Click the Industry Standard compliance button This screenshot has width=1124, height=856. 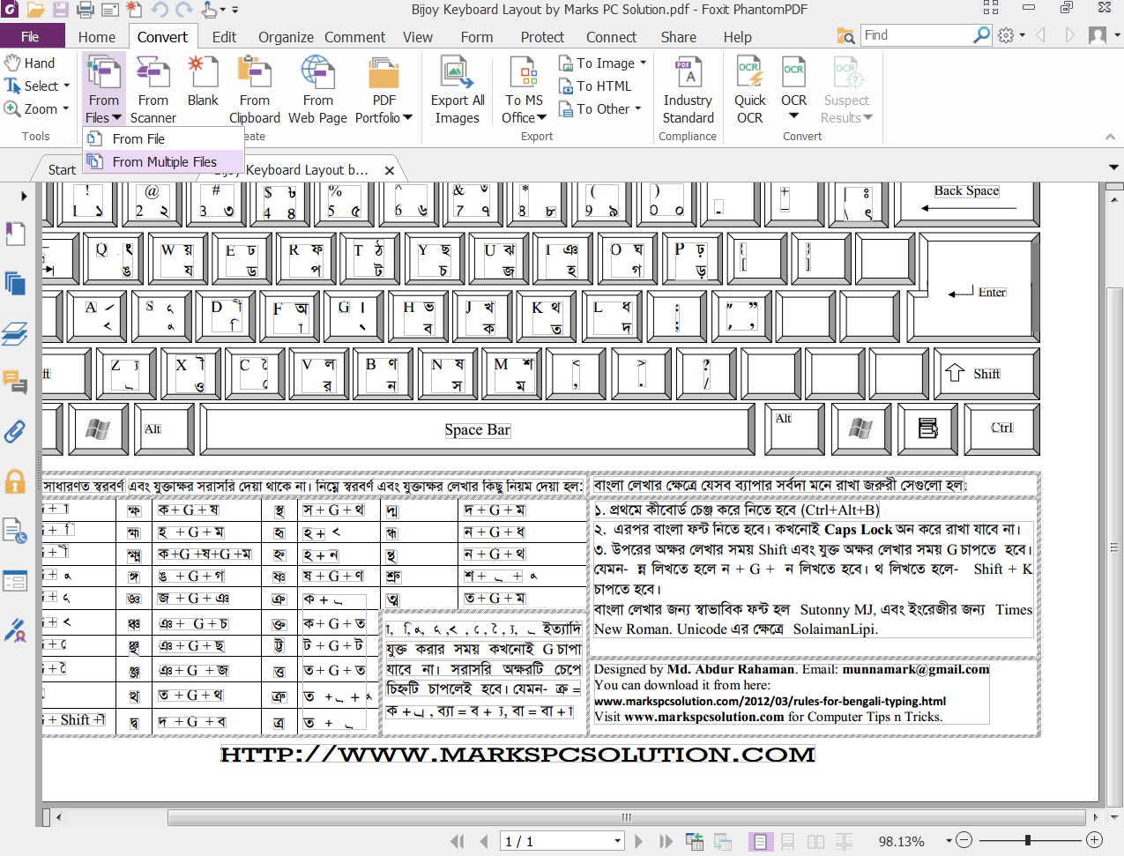click(x=688, y=88)
